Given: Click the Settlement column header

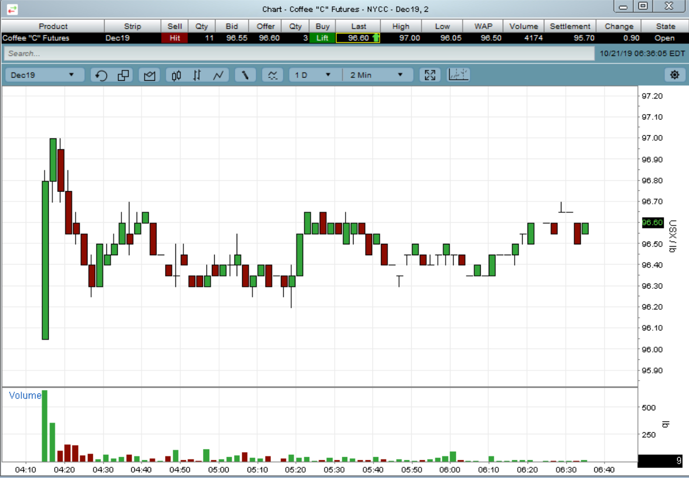Looking at the screenshot, I should pos(570,26).
